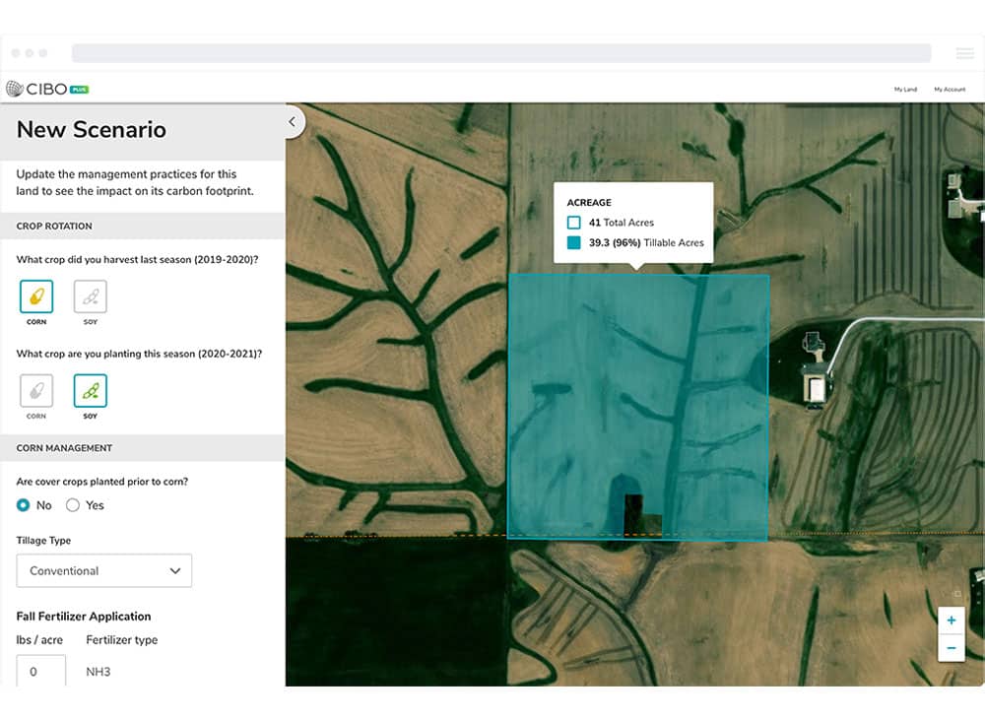The image size is (985, 720).
Task: Click the 'ACREAGE' popup heading
Action: point(589,202)
